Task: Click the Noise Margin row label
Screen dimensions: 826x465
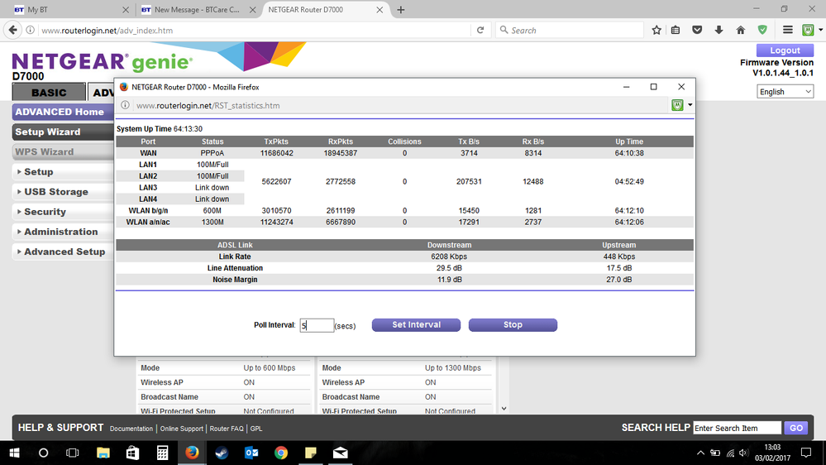Action: (x=235, y=280)
